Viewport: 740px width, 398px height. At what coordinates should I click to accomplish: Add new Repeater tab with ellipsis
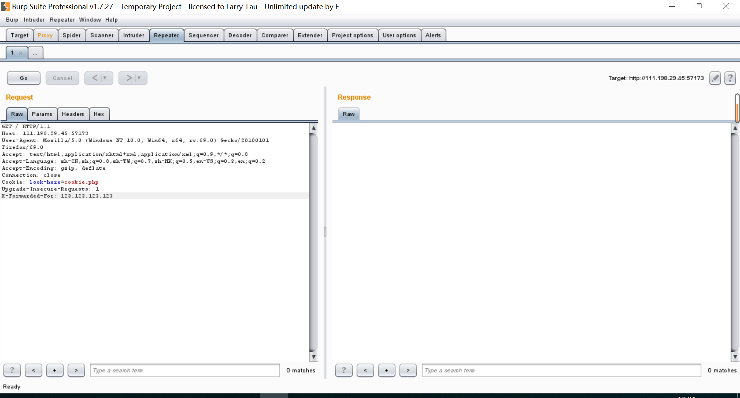[x=35, y=53]
